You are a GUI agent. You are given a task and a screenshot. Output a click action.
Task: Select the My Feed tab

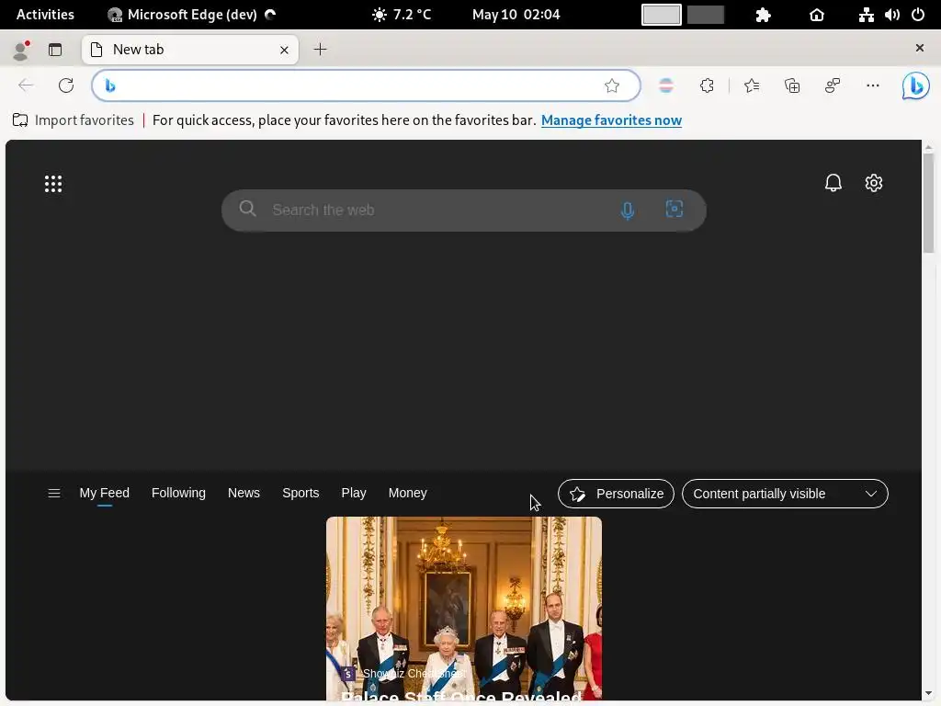[105, 493]
